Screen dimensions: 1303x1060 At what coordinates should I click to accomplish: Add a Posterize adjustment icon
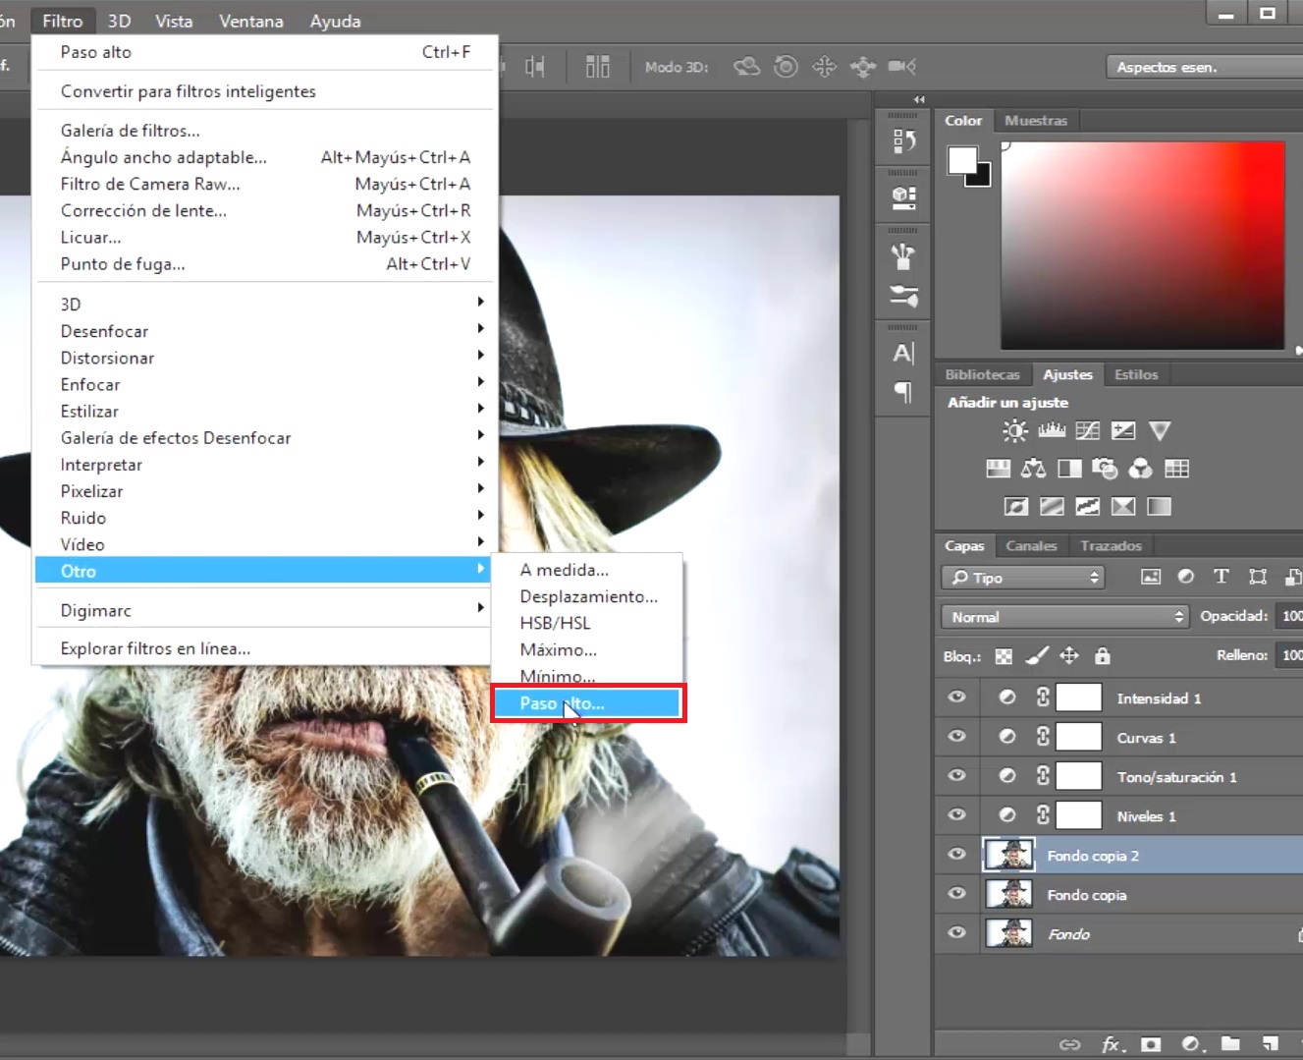point(1052,507)
